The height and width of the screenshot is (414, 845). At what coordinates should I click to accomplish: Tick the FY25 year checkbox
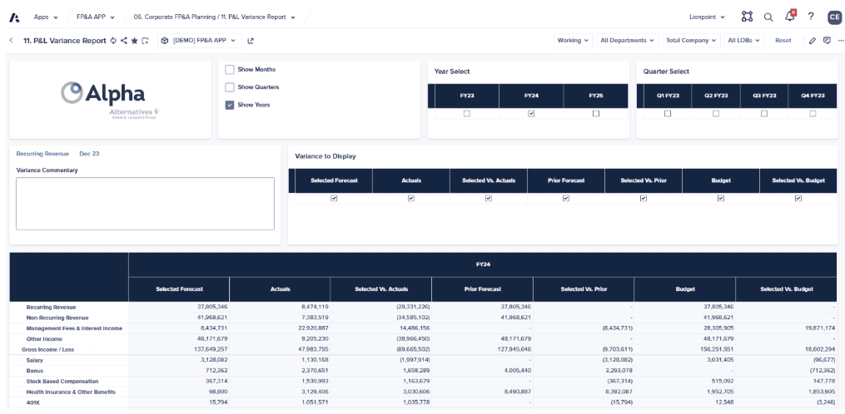(x=595, y=114)
